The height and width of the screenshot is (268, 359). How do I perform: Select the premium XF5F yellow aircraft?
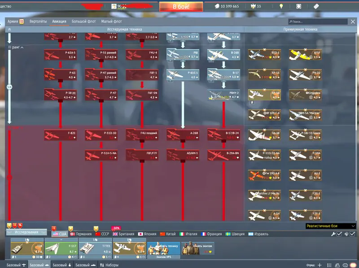pyautogui.click(x=305, y=55)
